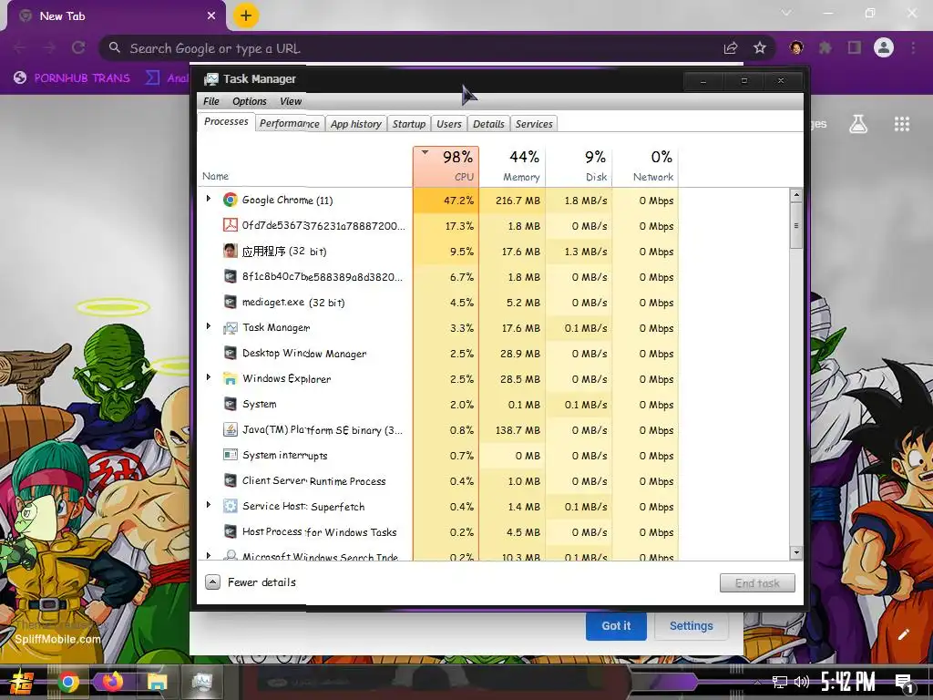Click the Host Process for Windows Tasks icon
This screenshot has height=700, width=933.
[x=230, y=531]
